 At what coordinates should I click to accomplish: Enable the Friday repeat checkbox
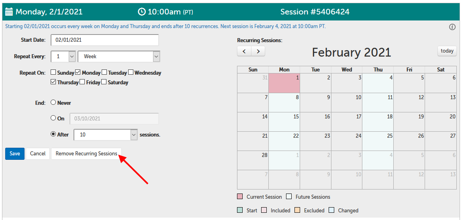(x=82, y=82)
